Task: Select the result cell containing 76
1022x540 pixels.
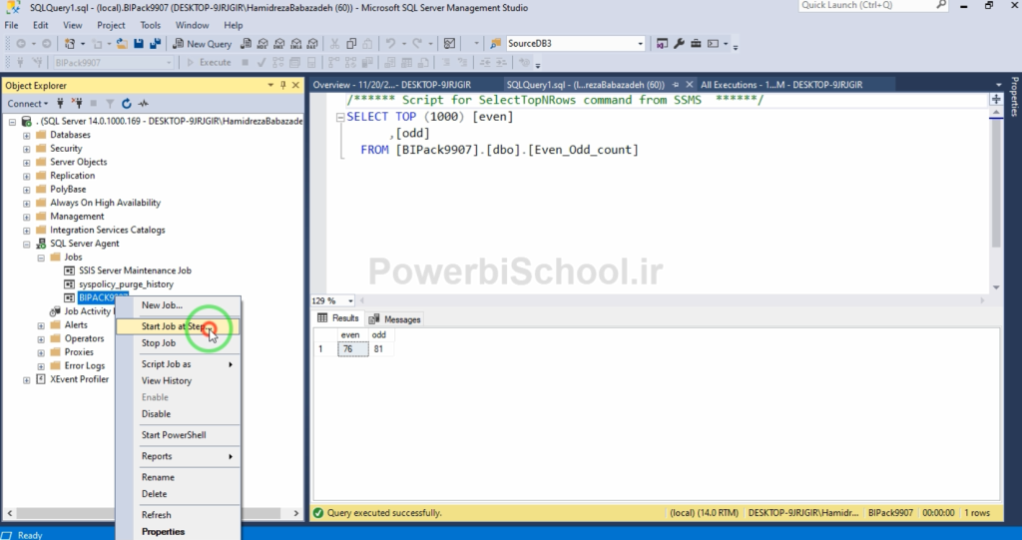Action: coord(348,349)
